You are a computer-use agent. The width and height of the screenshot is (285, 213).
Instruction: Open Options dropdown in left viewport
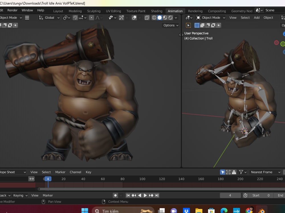tap(170, 25)
